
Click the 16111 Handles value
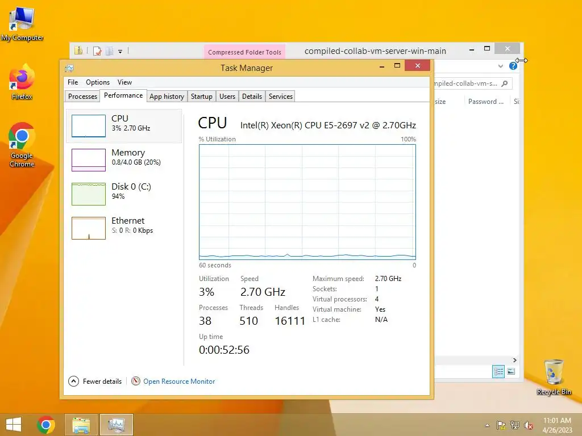290,321
